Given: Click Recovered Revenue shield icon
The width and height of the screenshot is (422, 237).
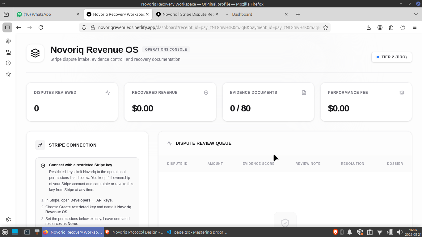Looking at the screenshot, I should pyautogui.click(x=206, y=93).
